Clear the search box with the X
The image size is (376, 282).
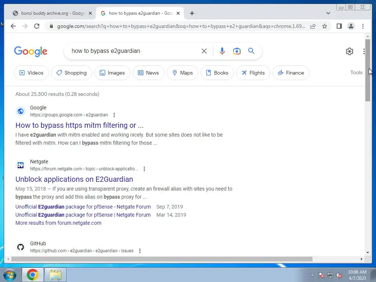204,51
